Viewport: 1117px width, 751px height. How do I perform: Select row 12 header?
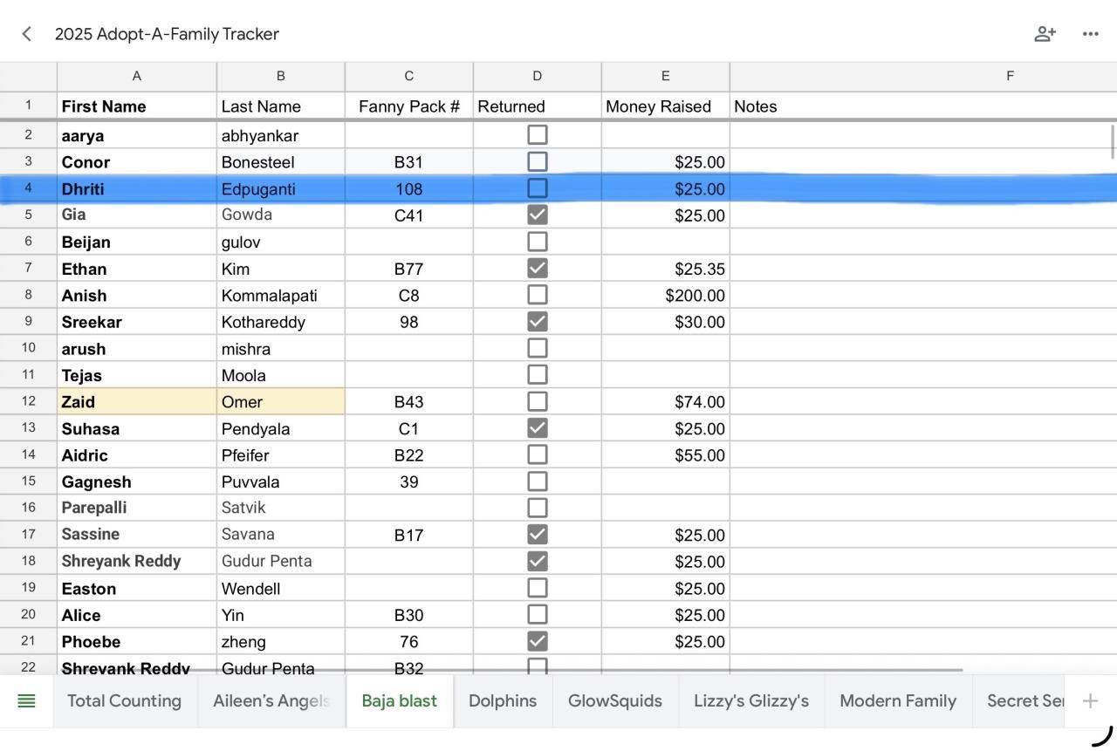(28, 401)
